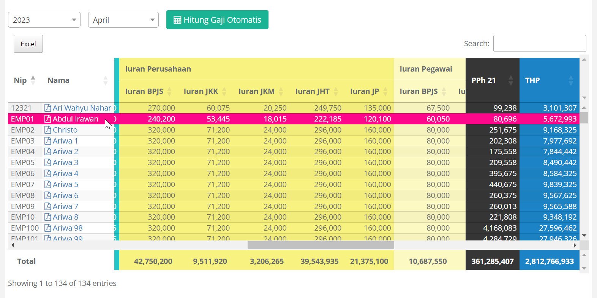The image size is (597, 298).
Task: Sort table by Nip column arrows
Action: [33, 80]
